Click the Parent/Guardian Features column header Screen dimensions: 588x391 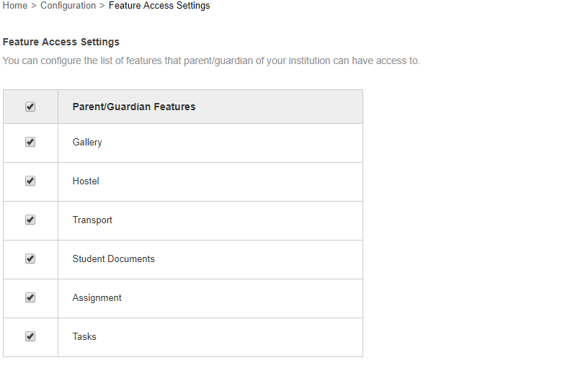point(134,107)
